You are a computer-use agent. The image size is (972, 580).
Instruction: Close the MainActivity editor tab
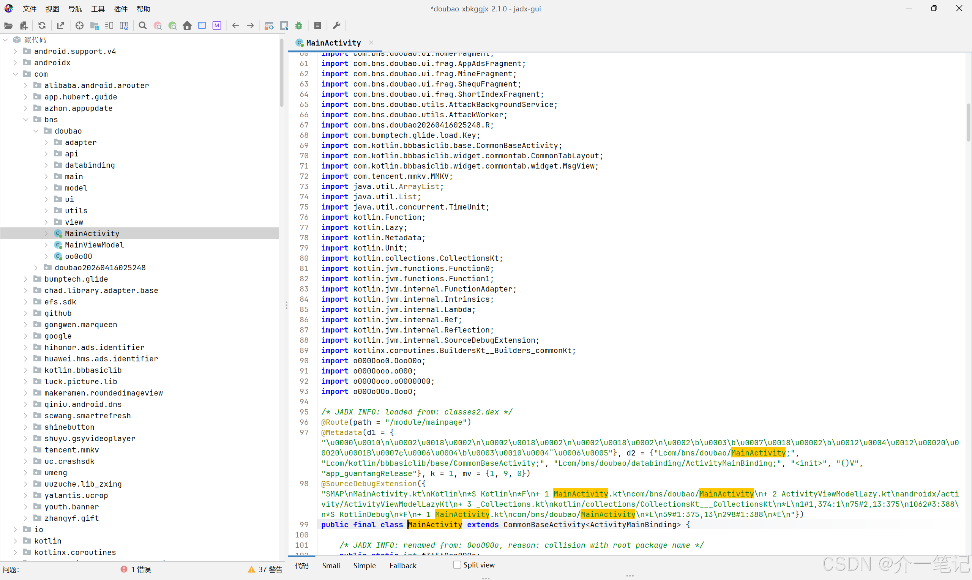(371, 43)
